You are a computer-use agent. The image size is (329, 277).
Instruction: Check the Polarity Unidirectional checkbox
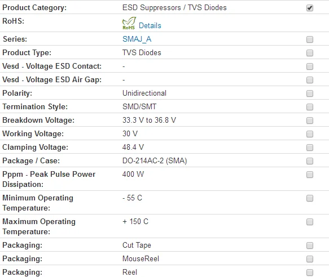(310, 93)
